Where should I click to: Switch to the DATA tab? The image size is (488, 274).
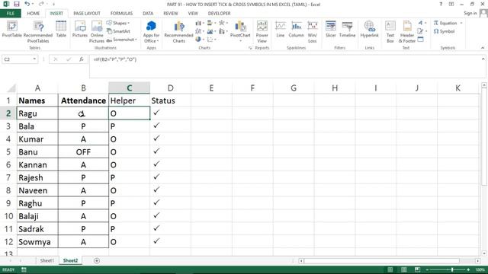point(148,14)
